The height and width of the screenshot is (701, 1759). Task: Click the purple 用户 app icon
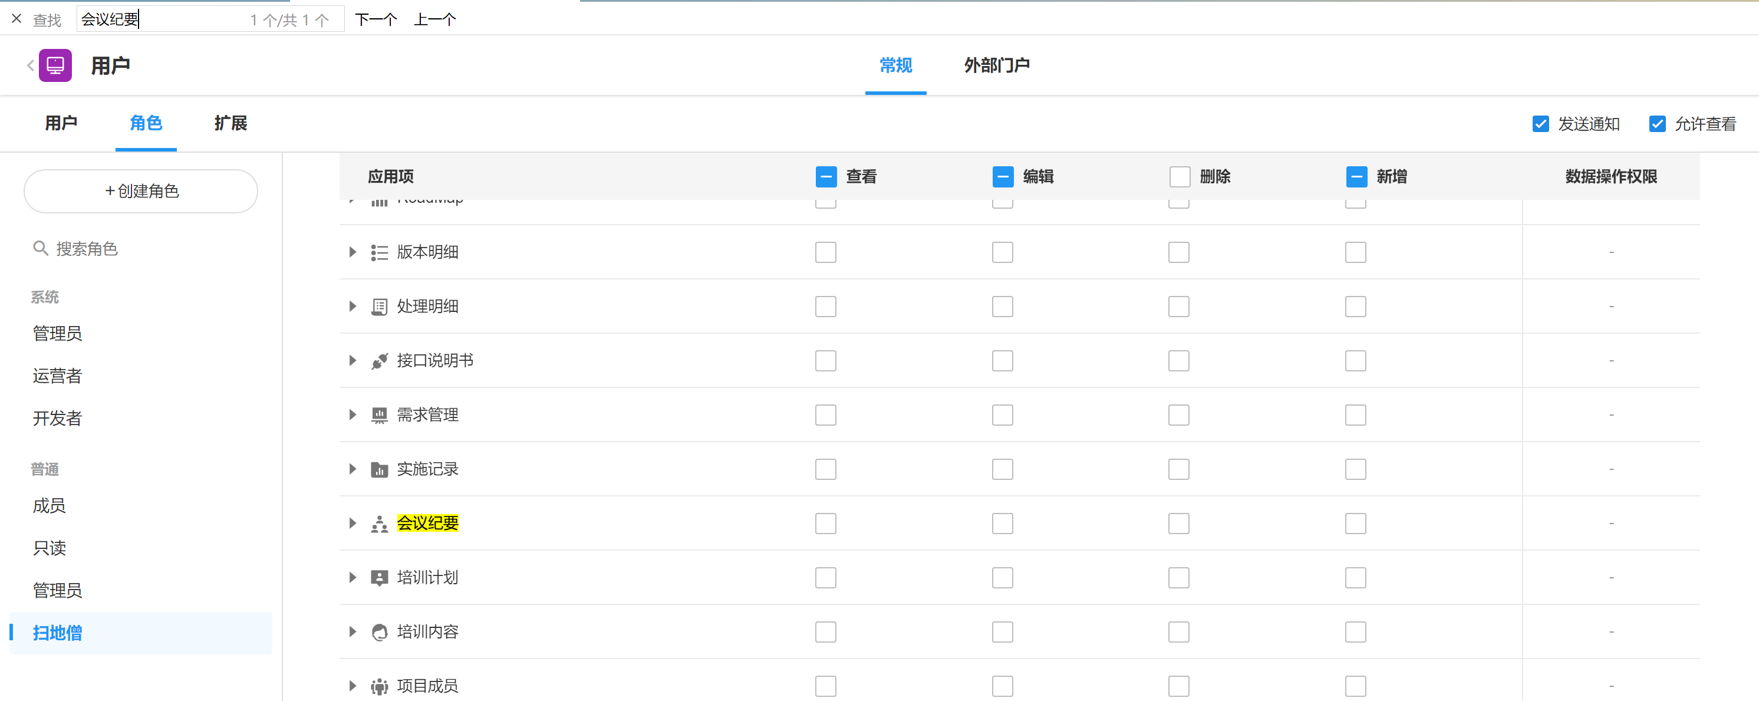tap(55, 65)
